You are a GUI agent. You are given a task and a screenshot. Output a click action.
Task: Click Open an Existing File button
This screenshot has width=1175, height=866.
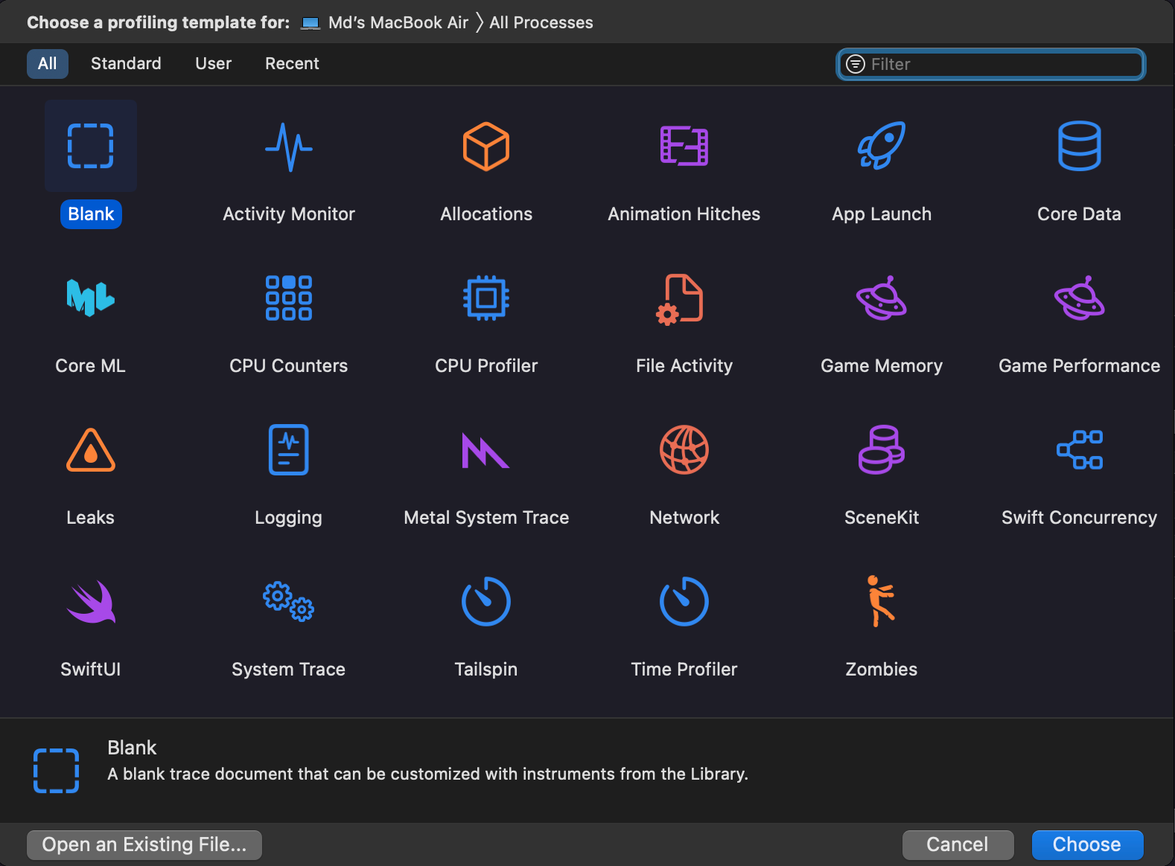(x=144, y=844)
